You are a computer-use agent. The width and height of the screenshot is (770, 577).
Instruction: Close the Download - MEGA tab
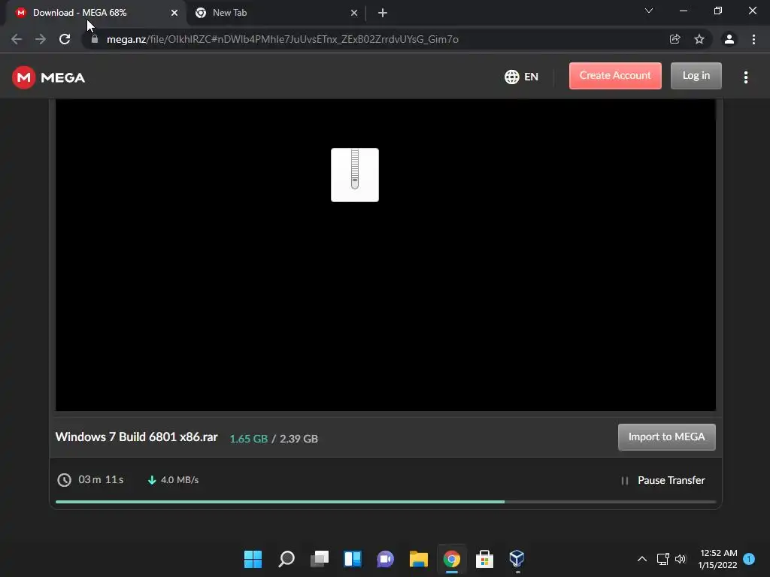174,13
